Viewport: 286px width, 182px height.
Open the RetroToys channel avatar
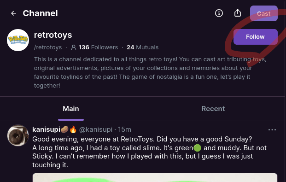[x=18, y=40]
